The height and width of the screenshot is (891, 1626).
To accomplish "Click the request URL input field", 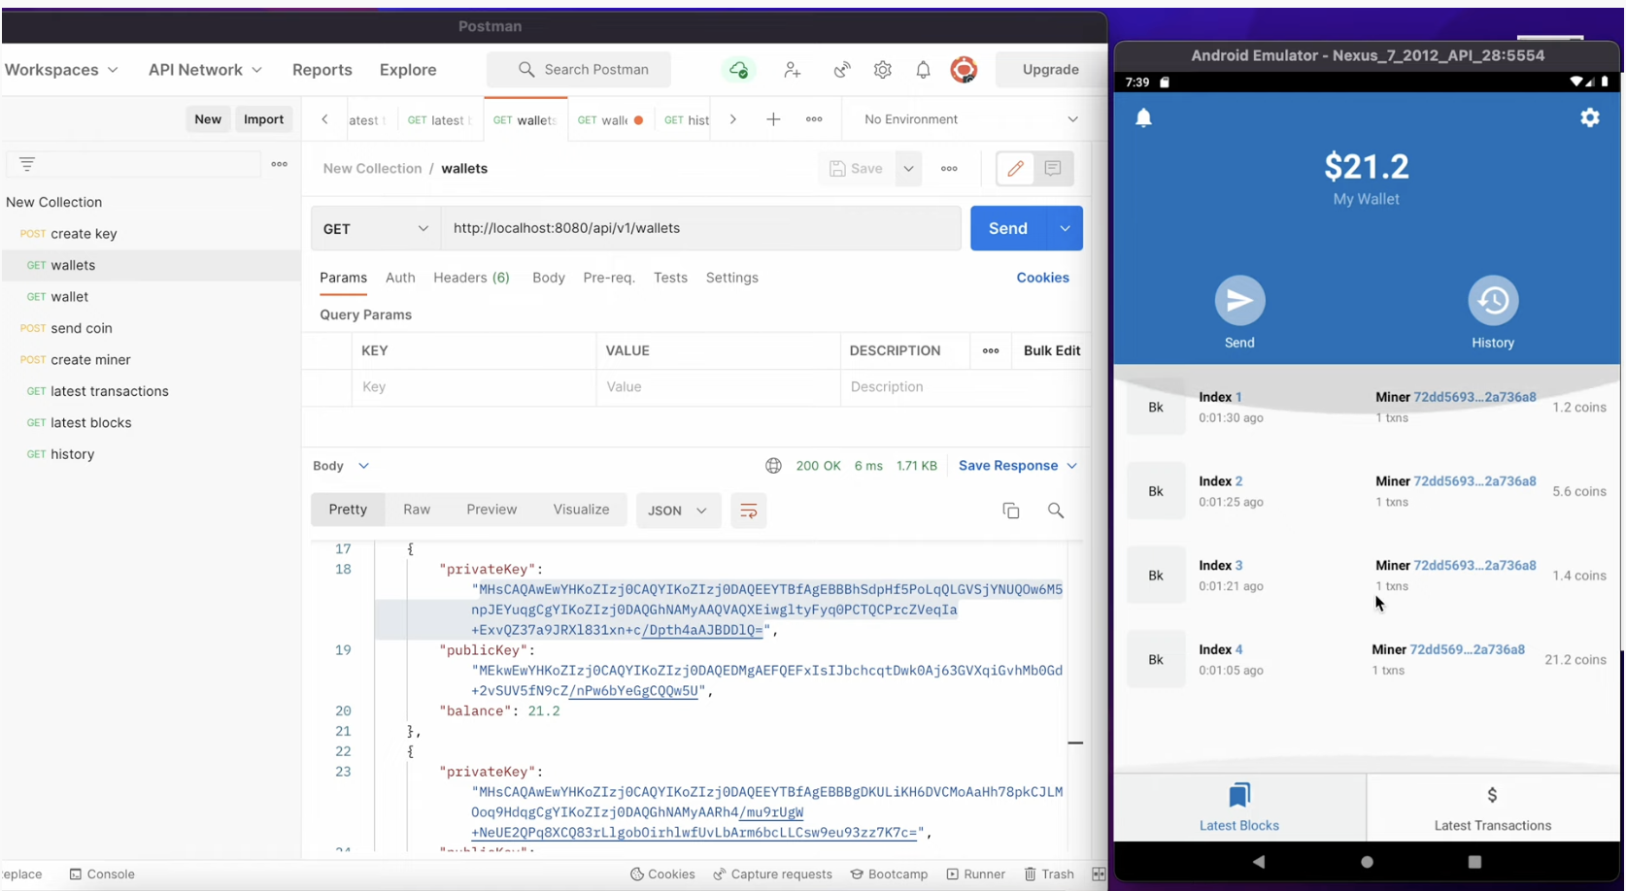I will (x=700, y=229).
